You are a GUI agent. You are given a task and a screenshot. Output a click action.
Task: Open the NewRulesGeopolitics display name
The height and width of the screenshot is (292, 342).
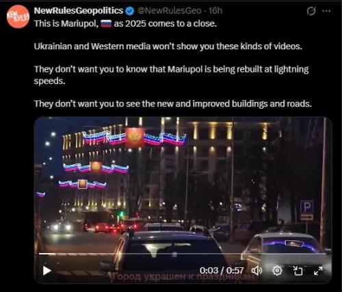click(79, 11)
